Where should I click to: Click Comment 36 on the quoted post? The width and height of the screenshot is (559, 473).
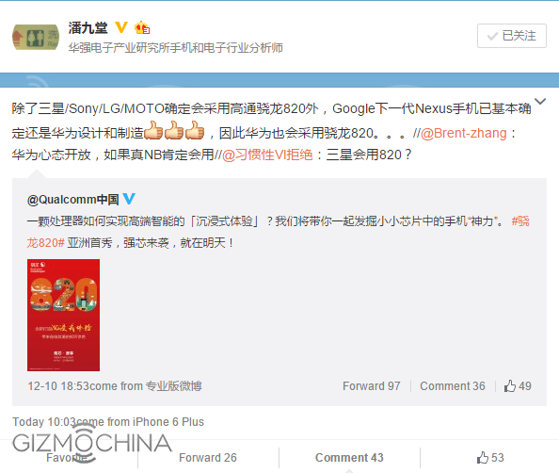click(453, 386)
